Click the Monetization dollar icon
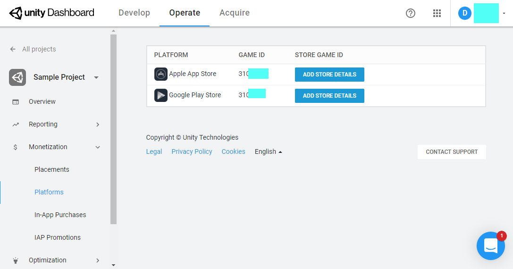The image size is (513, 269). 16,147
